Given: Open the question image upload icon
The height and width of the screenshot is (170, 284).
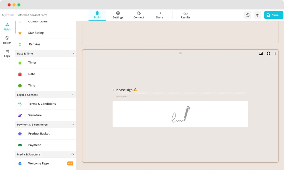Looking at the screenshot, I should tap(261, 53).
